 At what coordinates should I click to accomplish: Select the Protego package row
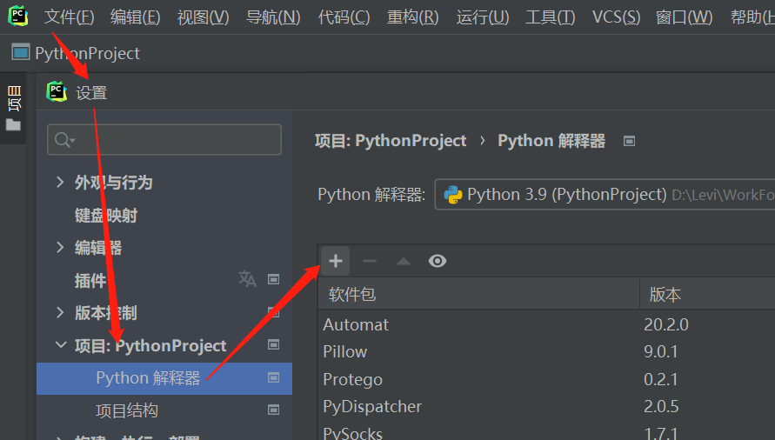(546, 379)
